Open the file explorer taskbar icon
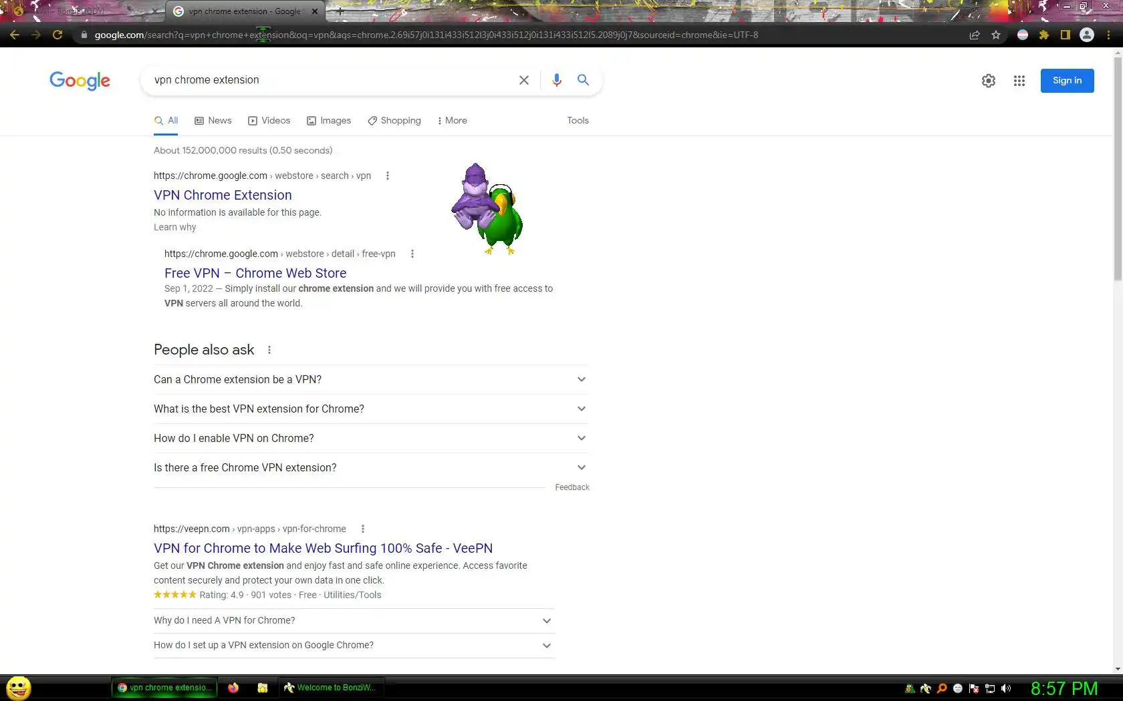1123x701 pixels. coord(263,688)
